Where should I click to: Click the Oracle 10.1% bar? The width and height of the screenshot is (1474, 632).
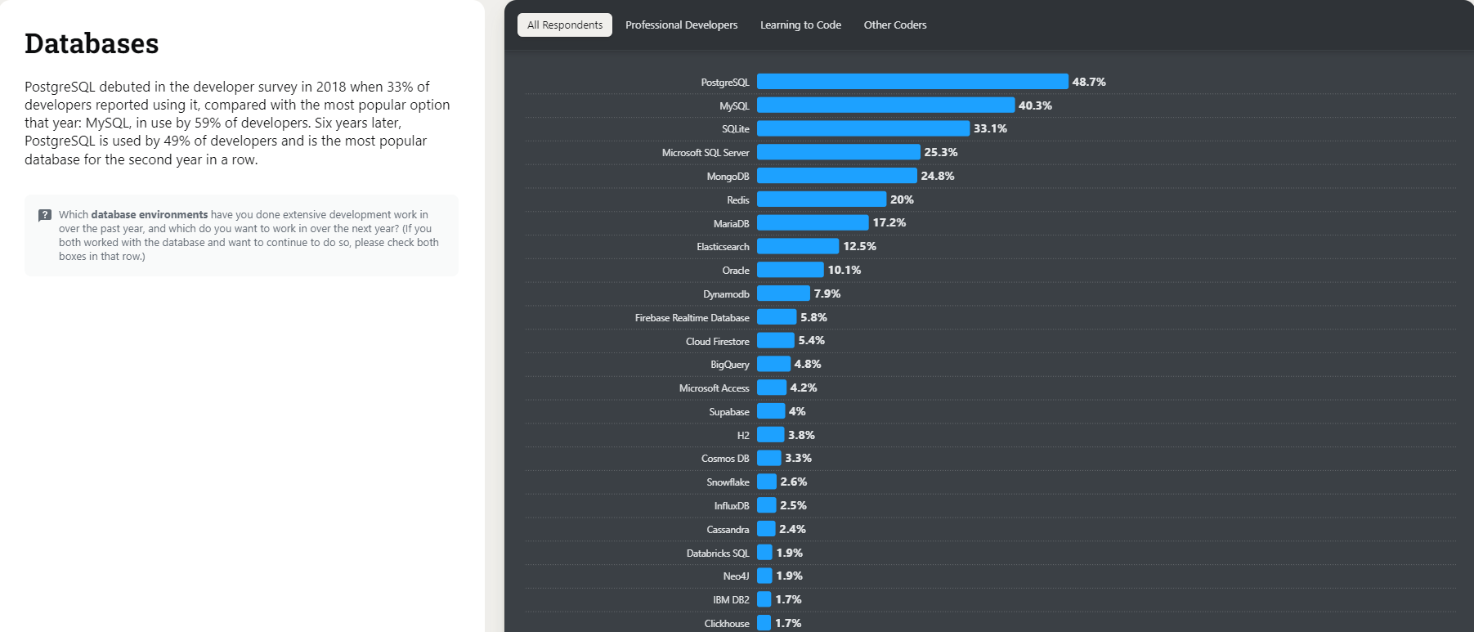click(x=790, y=270)
